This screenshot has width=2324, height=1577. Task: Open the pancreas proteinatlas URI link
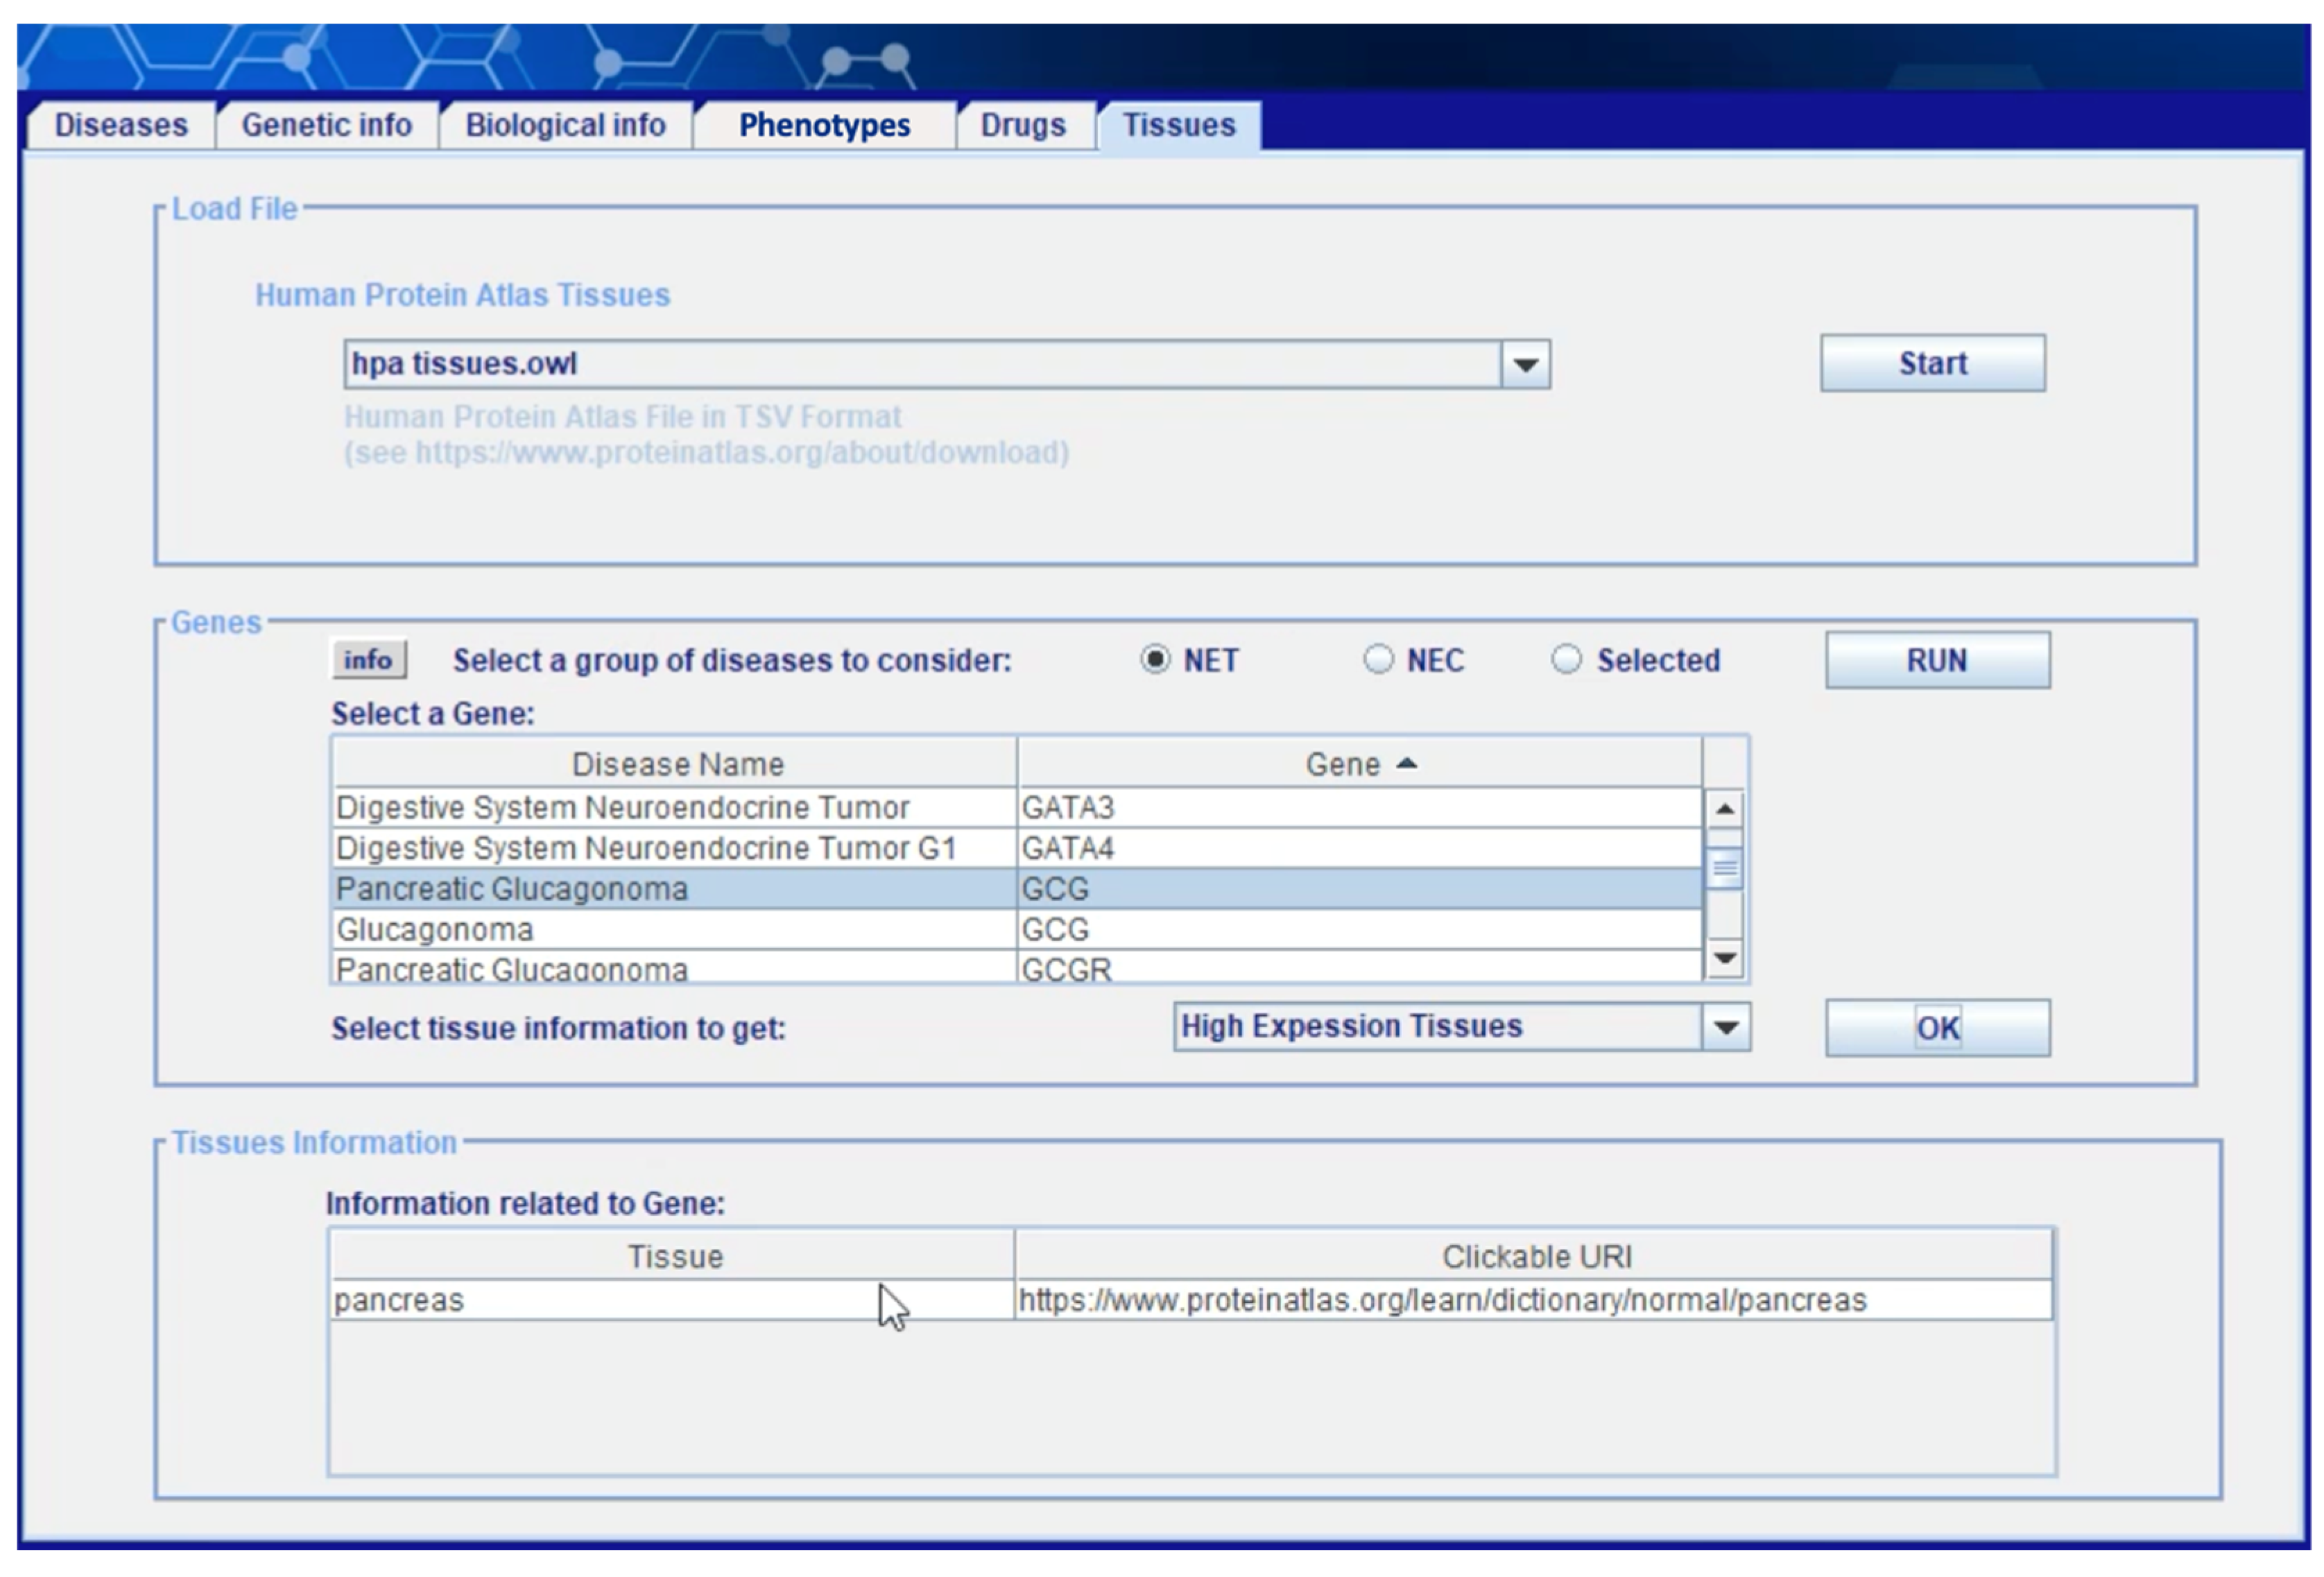pos(1441,1300)
